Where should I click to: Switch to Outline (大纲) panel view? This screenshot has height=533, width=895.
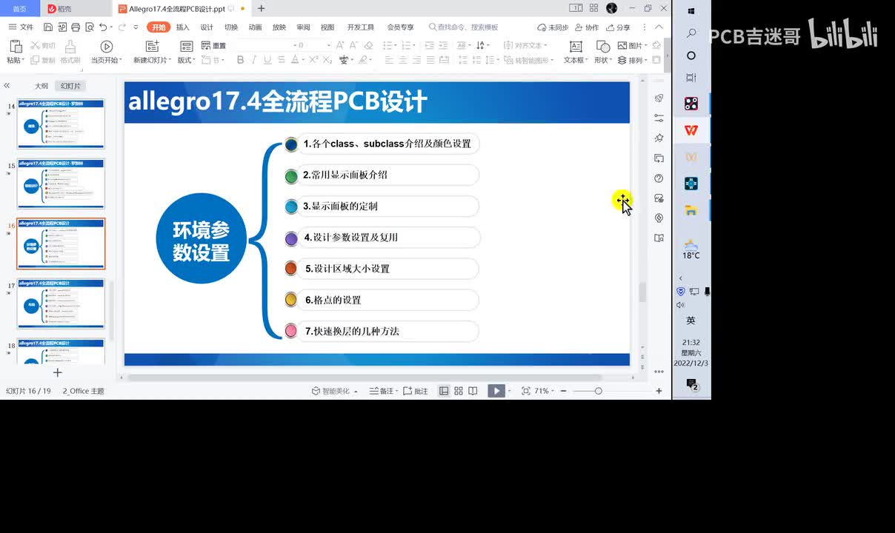pyautogui.click(x=41, y=86)
